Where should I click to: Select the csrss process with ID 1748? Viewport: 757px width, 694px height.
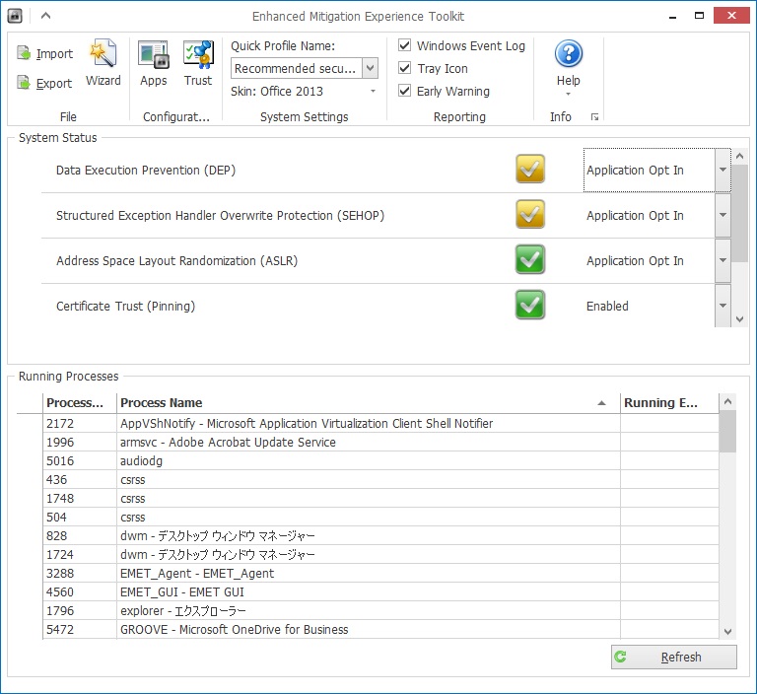[380, 499]
